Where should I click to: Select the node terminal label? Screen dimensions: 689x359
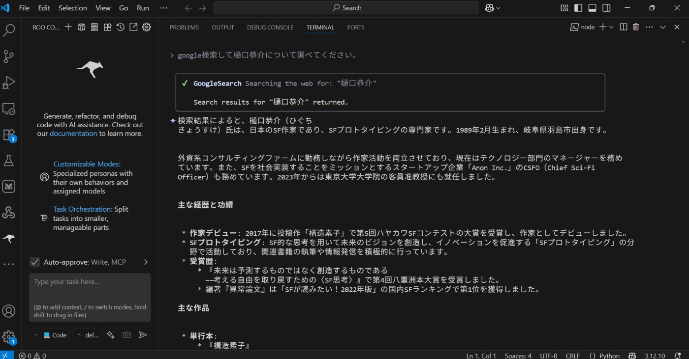pyautogui.click(x=582, y=27)
